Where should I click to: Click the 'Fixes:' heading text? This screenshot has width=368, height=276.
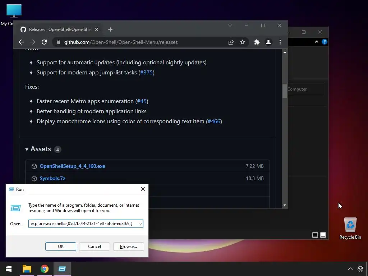(x=32, y=87)
